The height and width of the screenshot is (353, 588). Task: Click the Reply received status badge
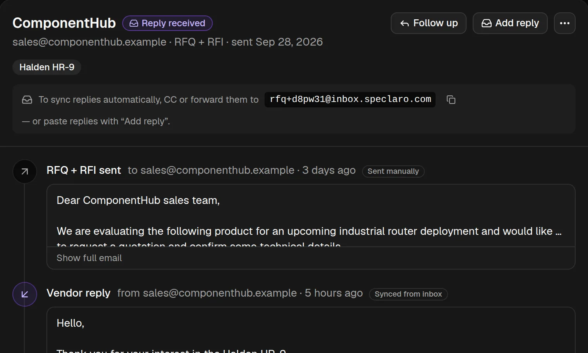(x=168, y=23)
